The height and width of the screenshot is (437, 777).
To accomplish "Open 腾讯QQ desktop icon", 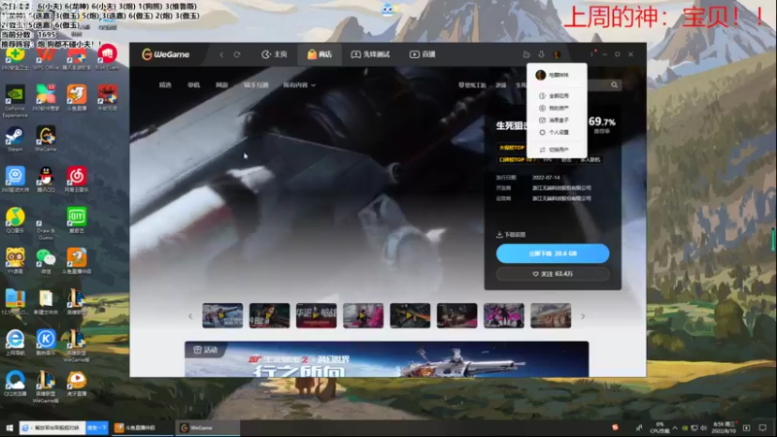I will point(46,180).
